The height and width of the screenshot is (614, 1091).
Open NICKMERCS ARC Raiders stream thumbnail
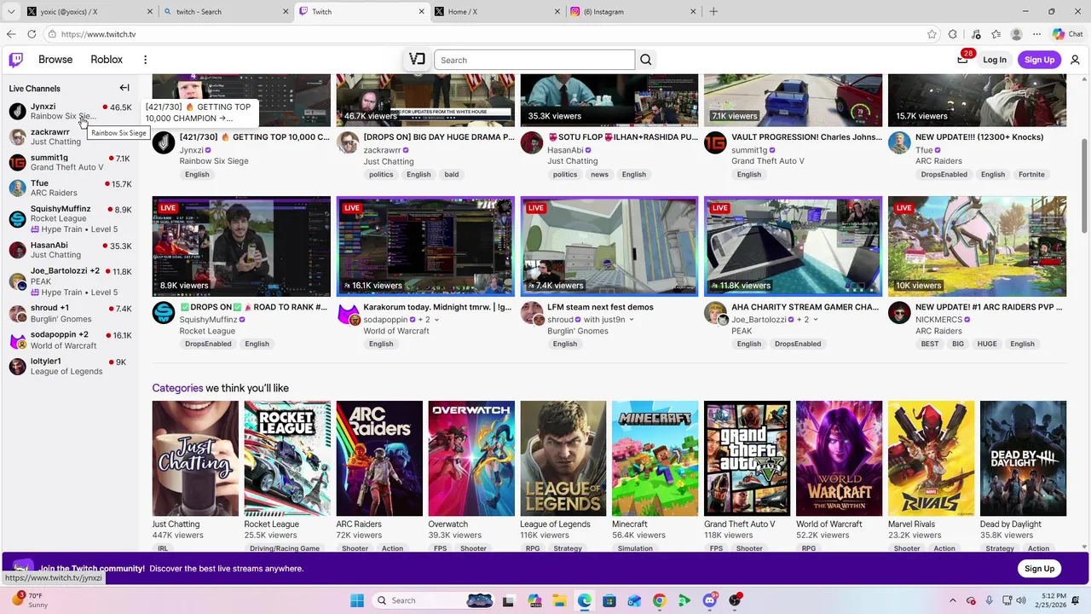click(x=977, y=246)
